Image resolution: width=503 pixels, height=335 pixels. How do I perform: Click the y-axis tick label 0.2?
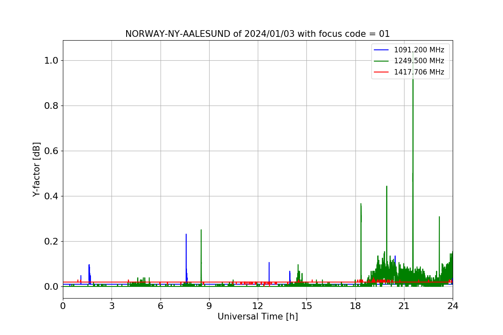tap(51, 241)
